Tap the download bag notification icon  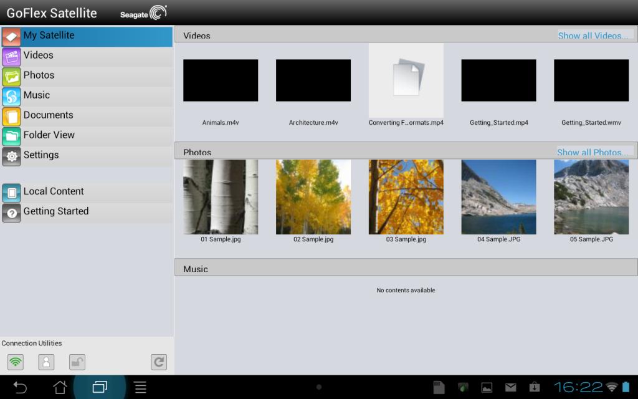pyautogui.click(x=534, y=387)
